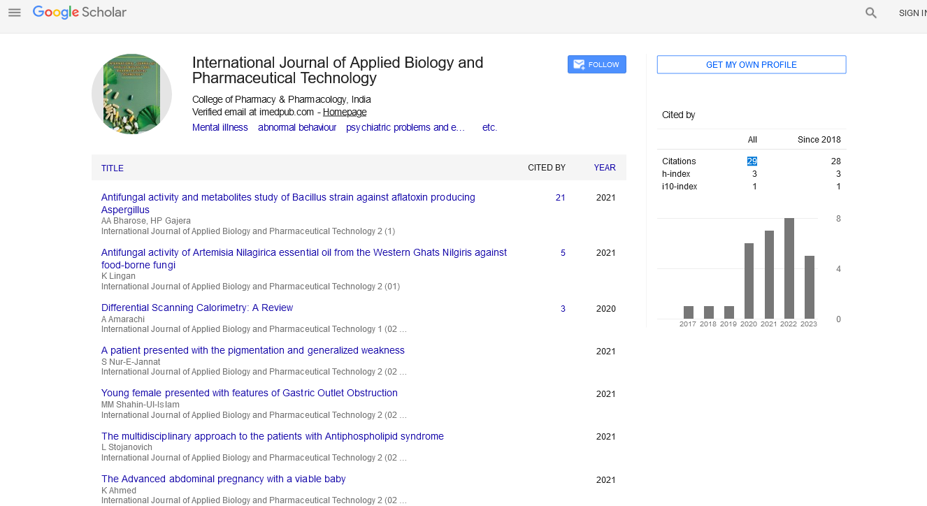Image resolution: width=927 pixels, height=506 pixels.
Task: Click the 2020 bar in citations chart
Action: point(749,281)
